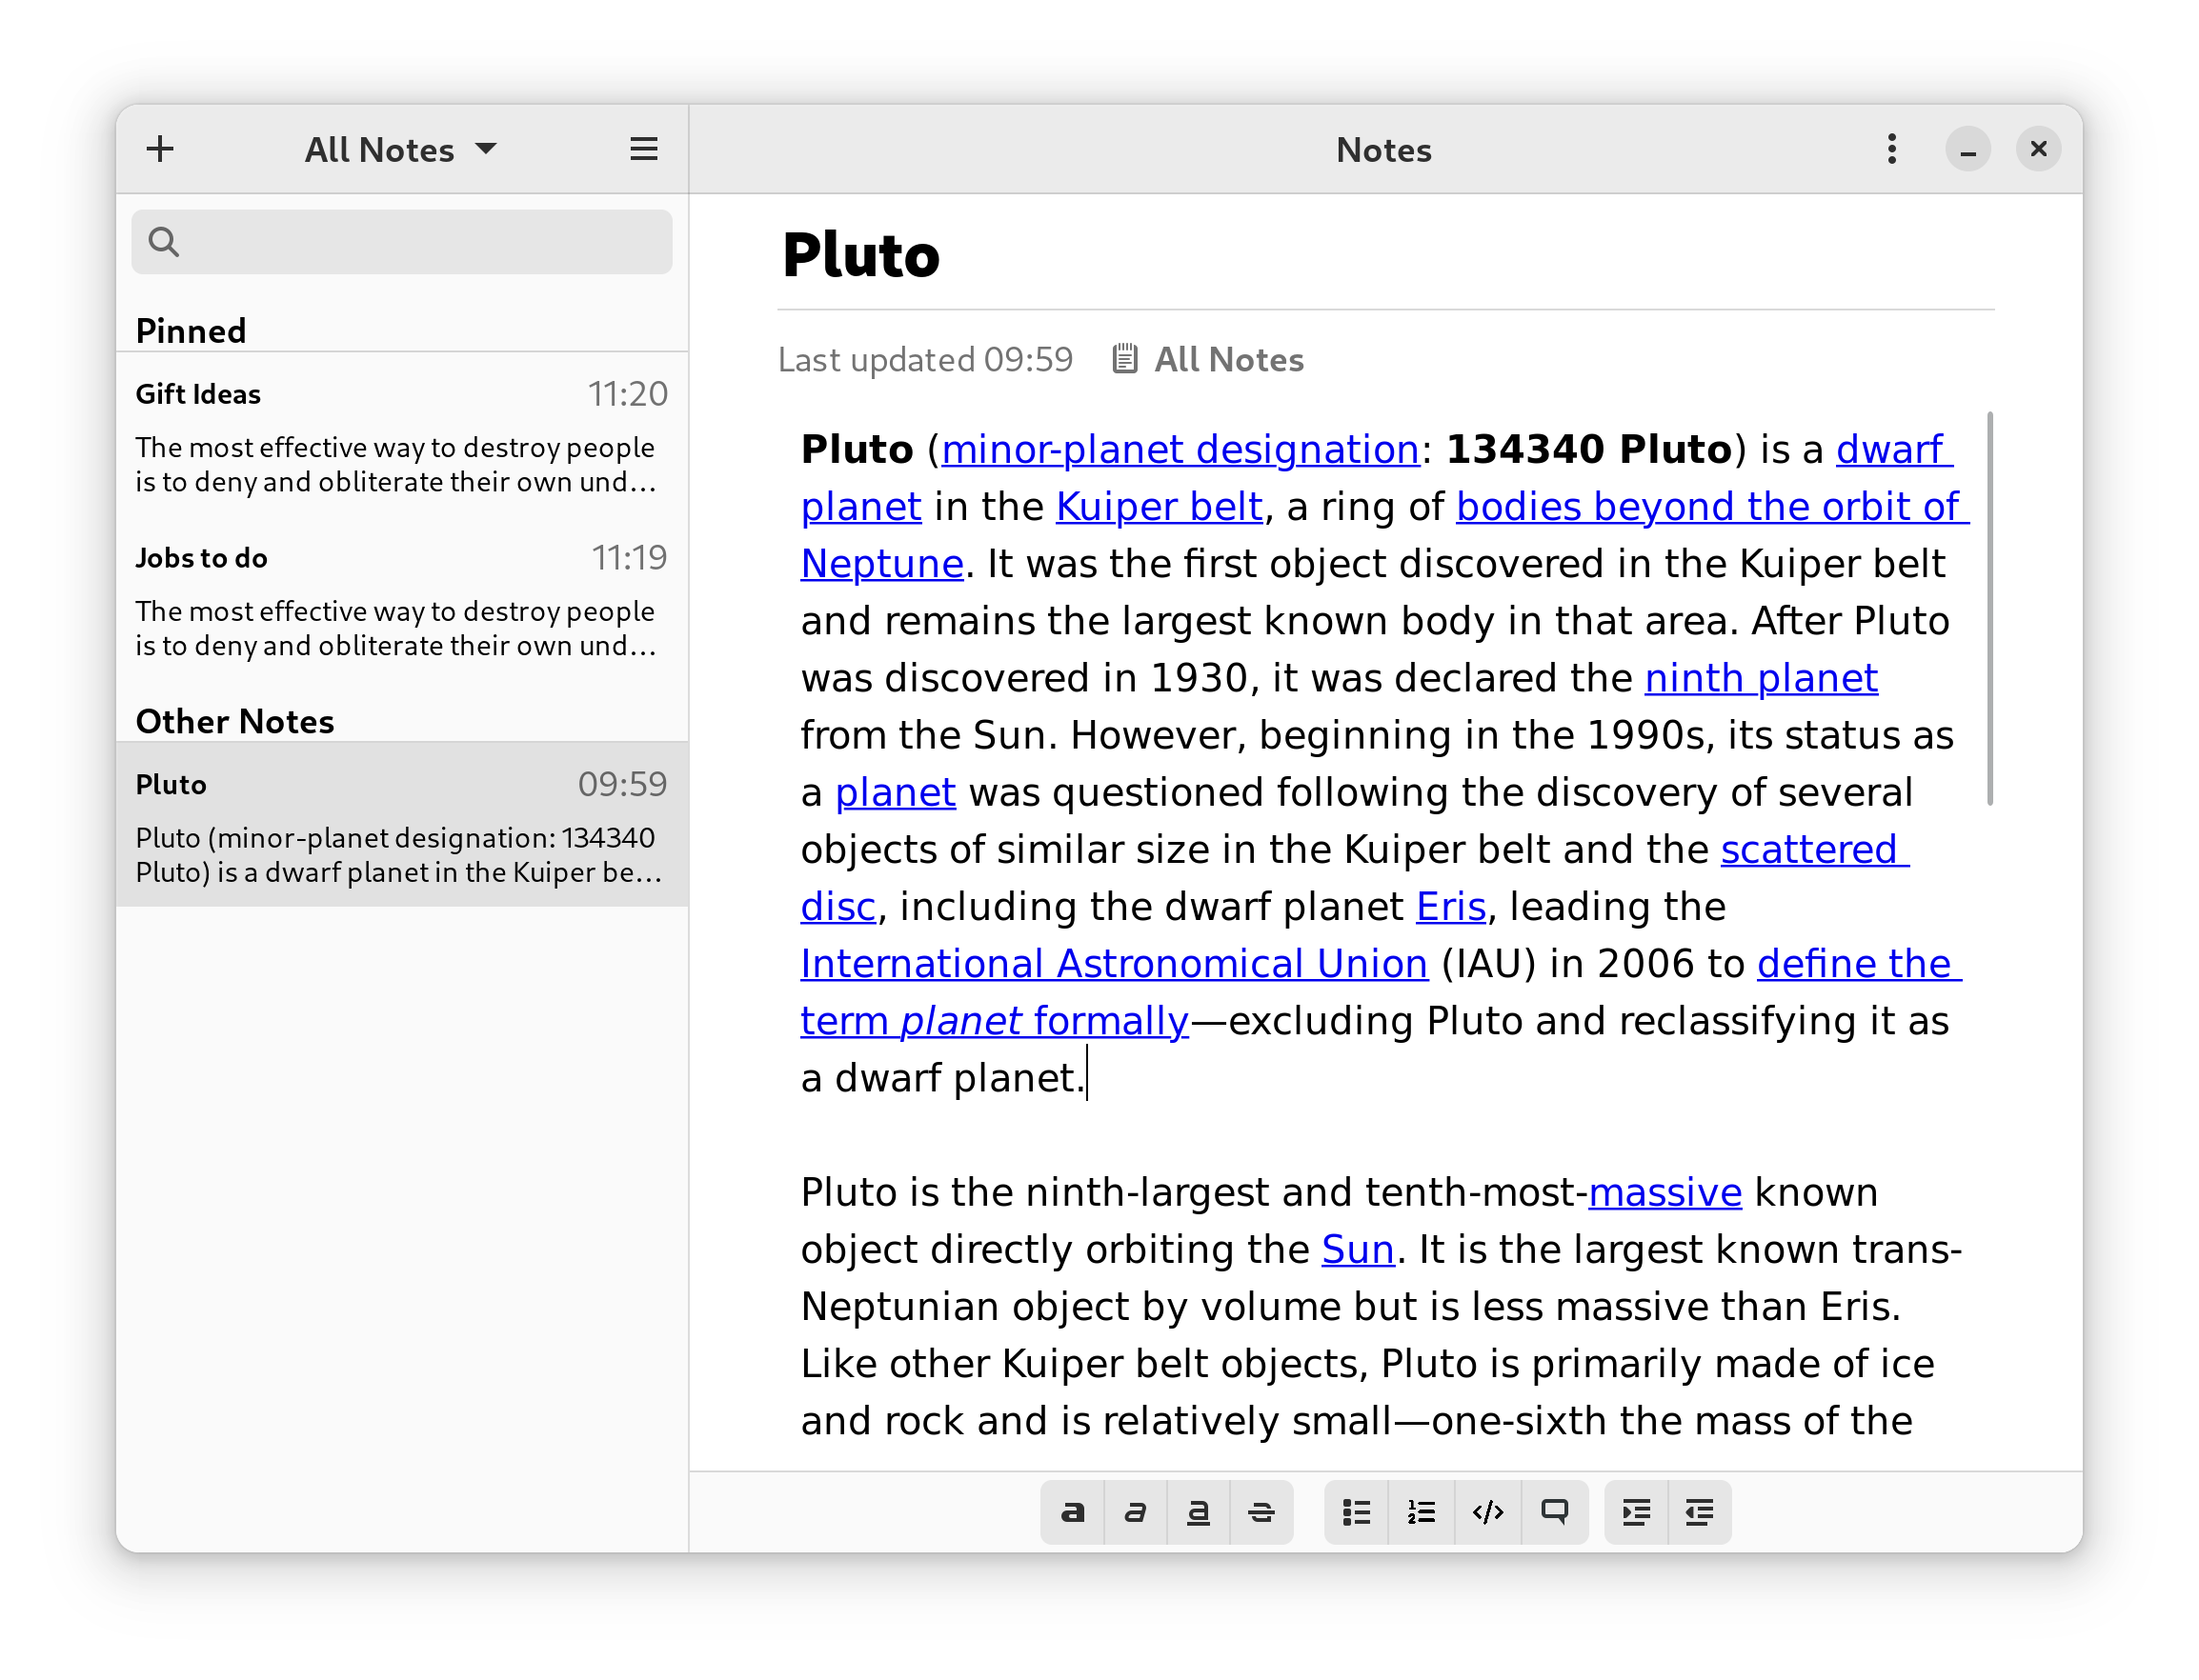Expand the All Notes dropdown
This screenshot has width=2199, height=1680.
tap(400, 150)
